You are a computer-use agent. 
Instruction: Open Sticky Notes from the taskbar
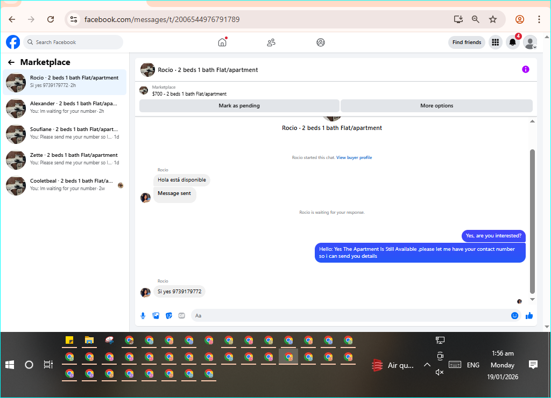[69, 340]
